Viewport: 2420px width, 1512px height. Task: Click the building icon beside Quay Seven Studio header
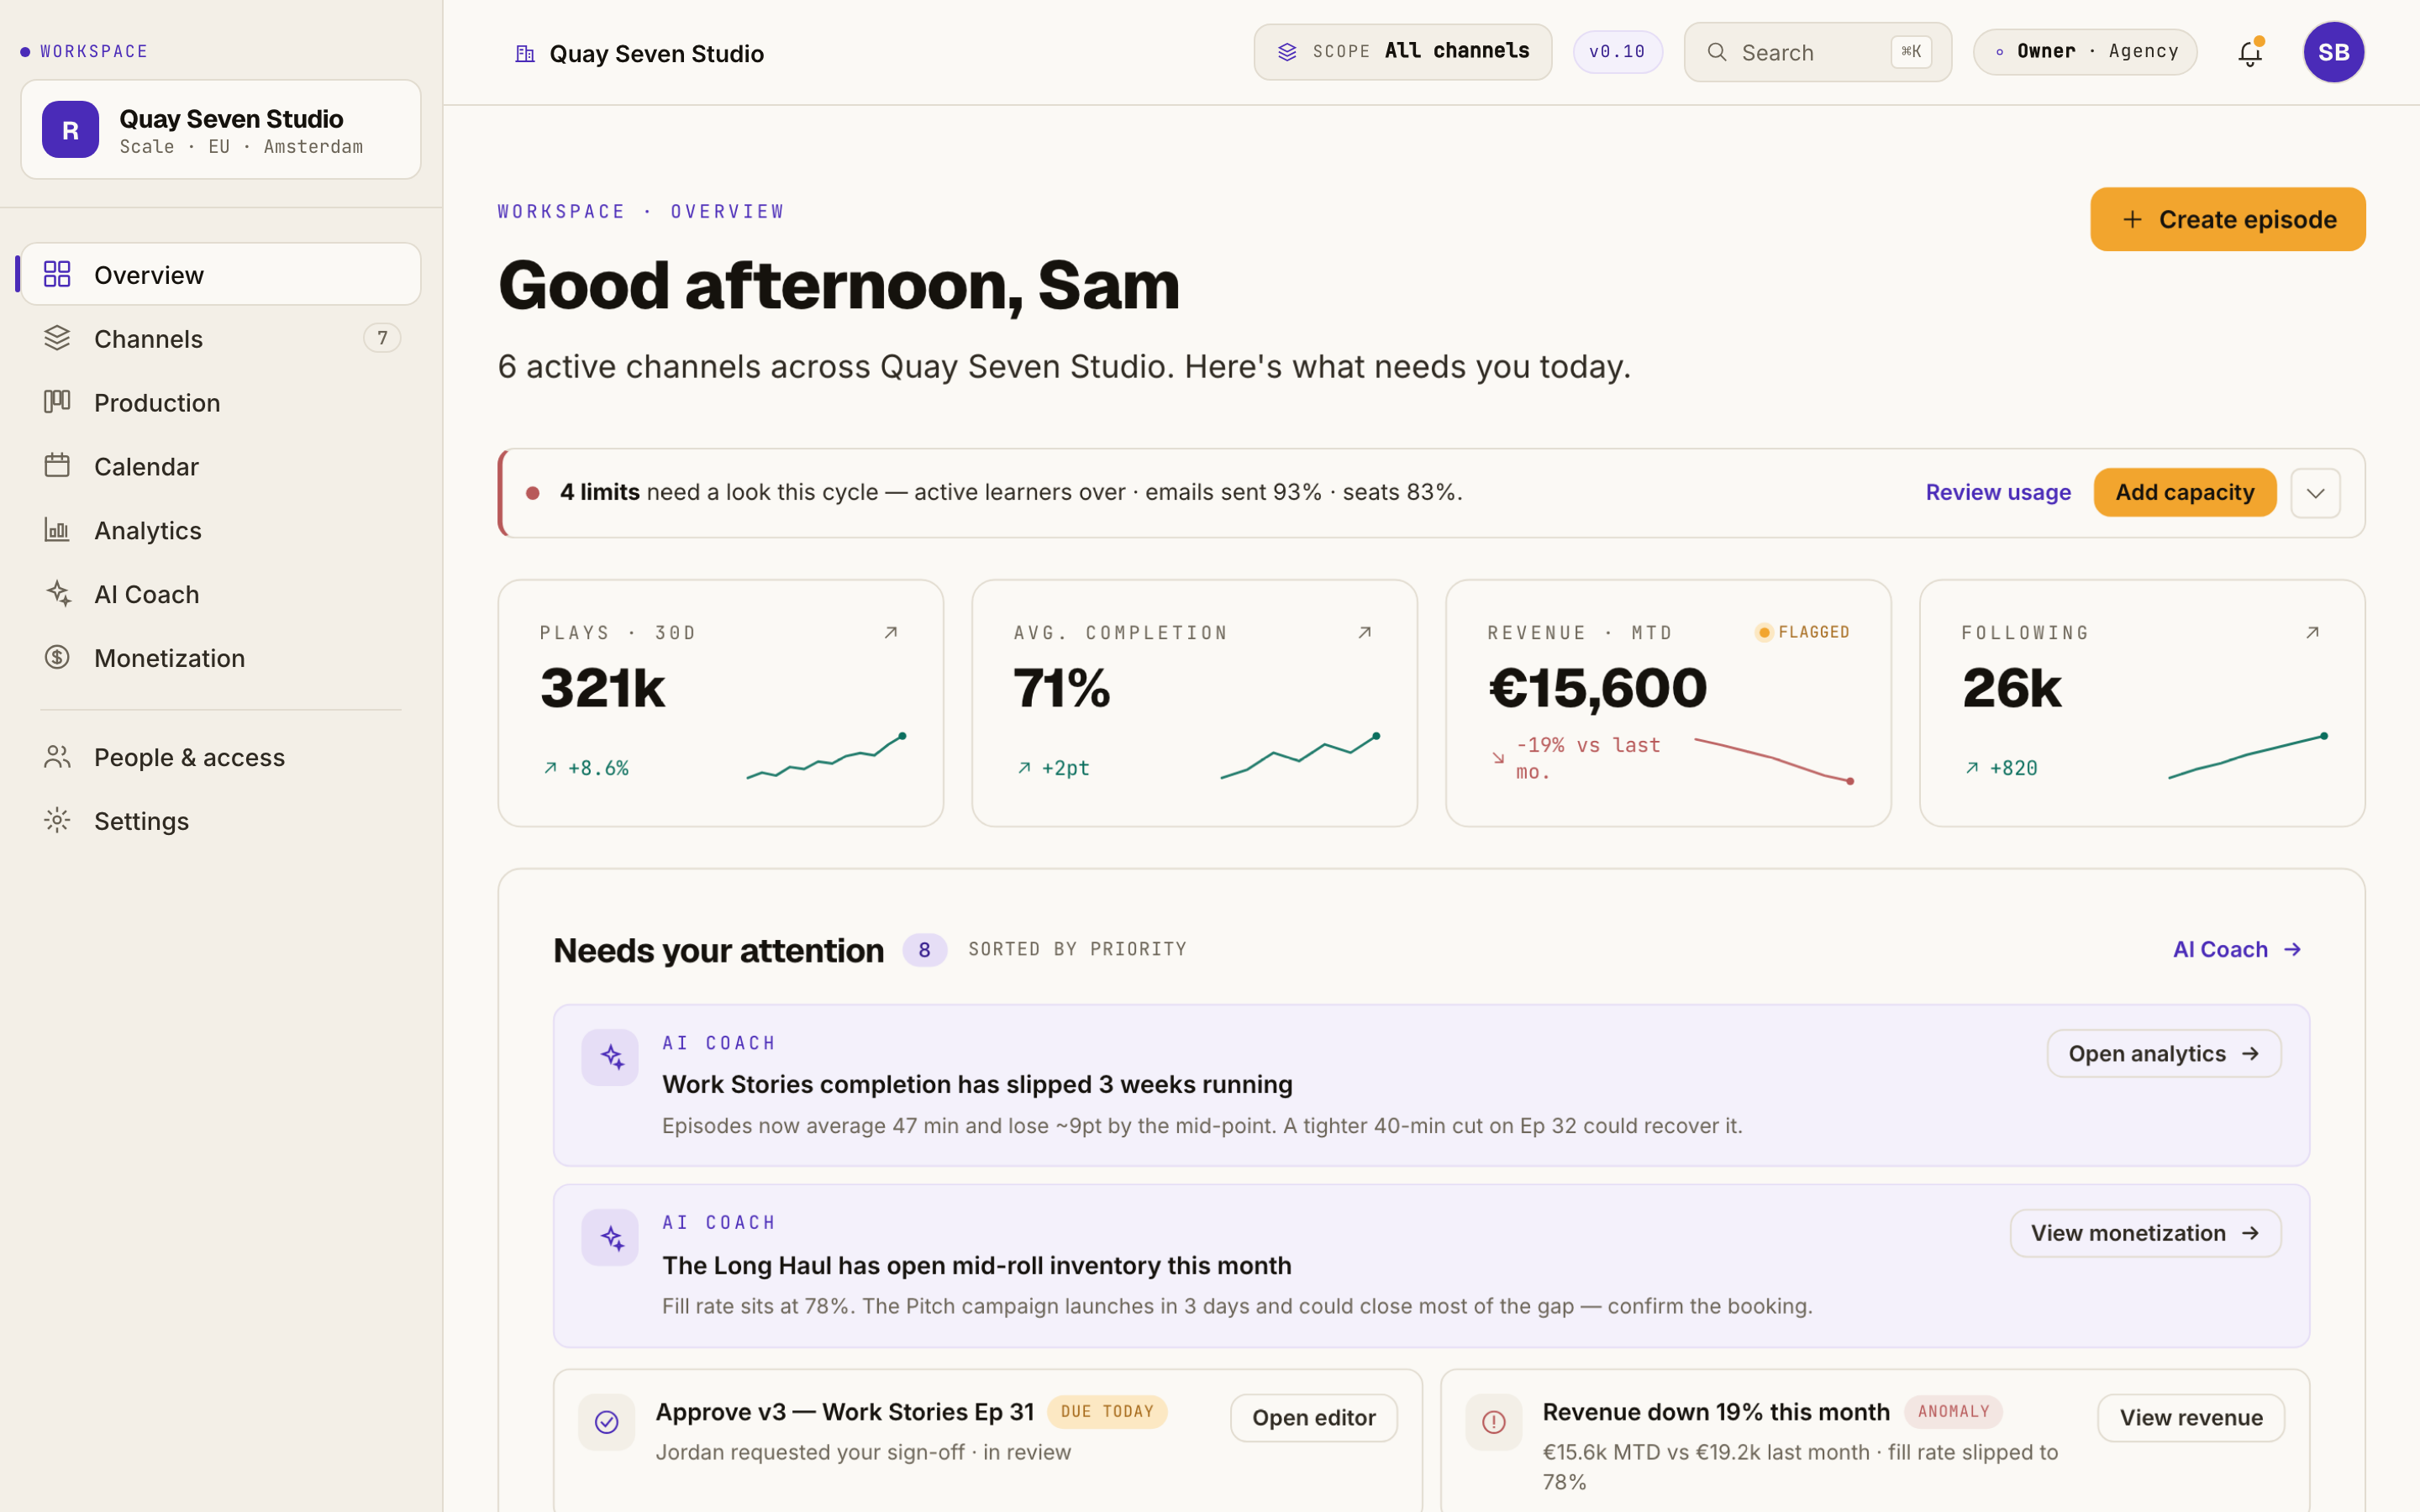(525, 54)
